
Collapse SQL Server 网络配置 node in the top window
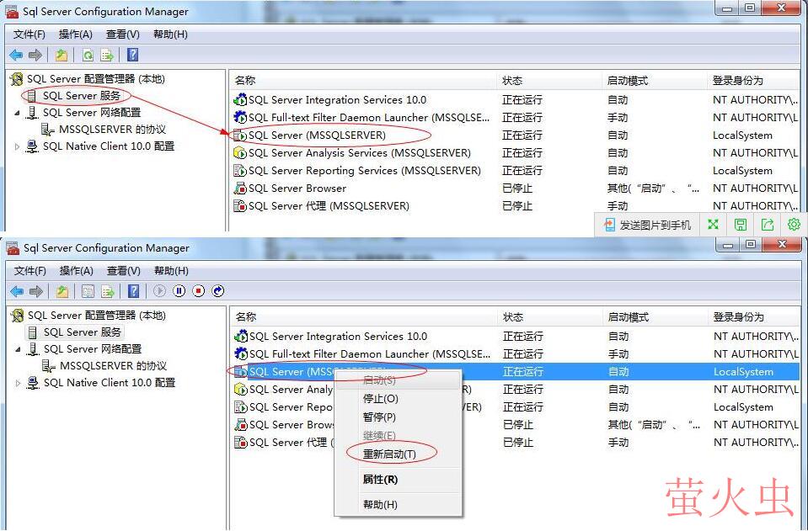[17, 113]
